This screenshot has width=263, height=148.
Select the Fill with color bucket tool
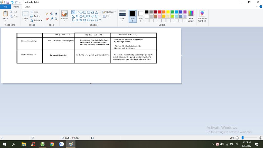point(51,14)
